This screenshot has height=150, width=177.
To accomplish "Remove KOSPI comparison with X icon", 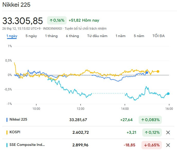I will (168, 132).
